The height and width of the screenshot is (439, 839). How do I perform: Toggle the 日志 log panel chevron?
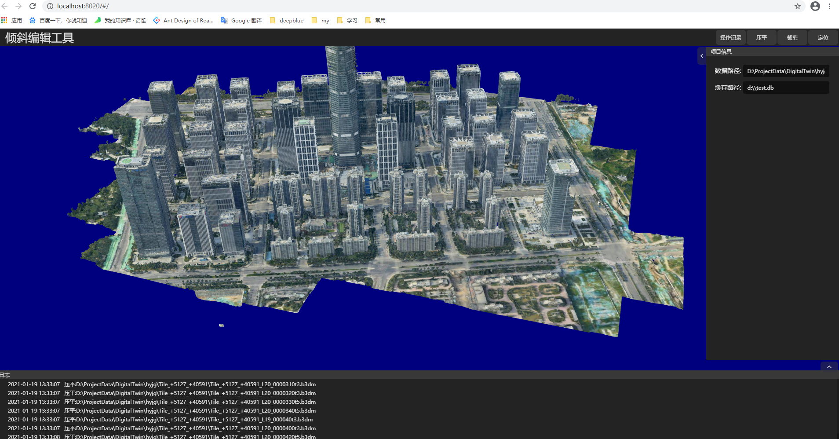[x=829, y=367]
